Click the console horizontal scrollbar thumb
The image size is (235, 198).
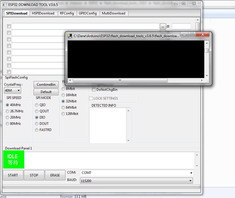pos(120,80)
